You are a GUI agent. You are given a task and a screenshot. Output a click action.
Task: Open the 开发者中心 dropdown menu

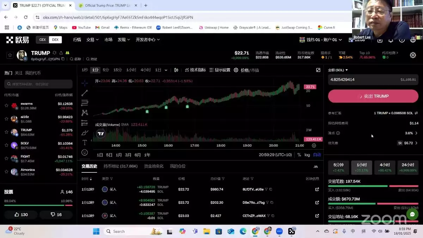pos(148,40)
